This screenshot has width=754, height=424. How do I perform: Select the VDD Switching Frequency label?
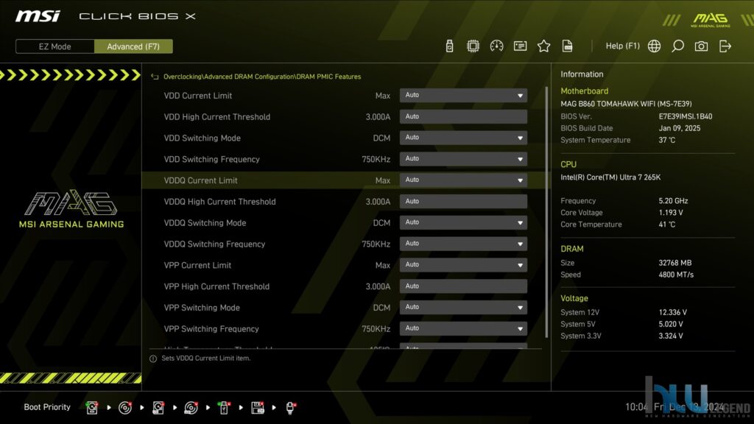pos(211,159)
